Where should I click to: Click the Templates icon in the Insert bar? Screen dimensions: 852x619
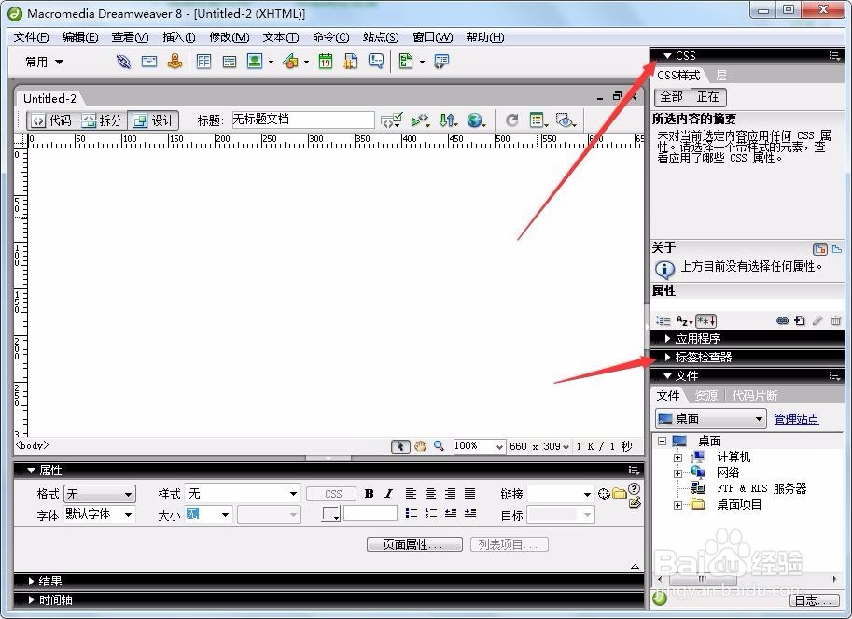tap(405, 62)
